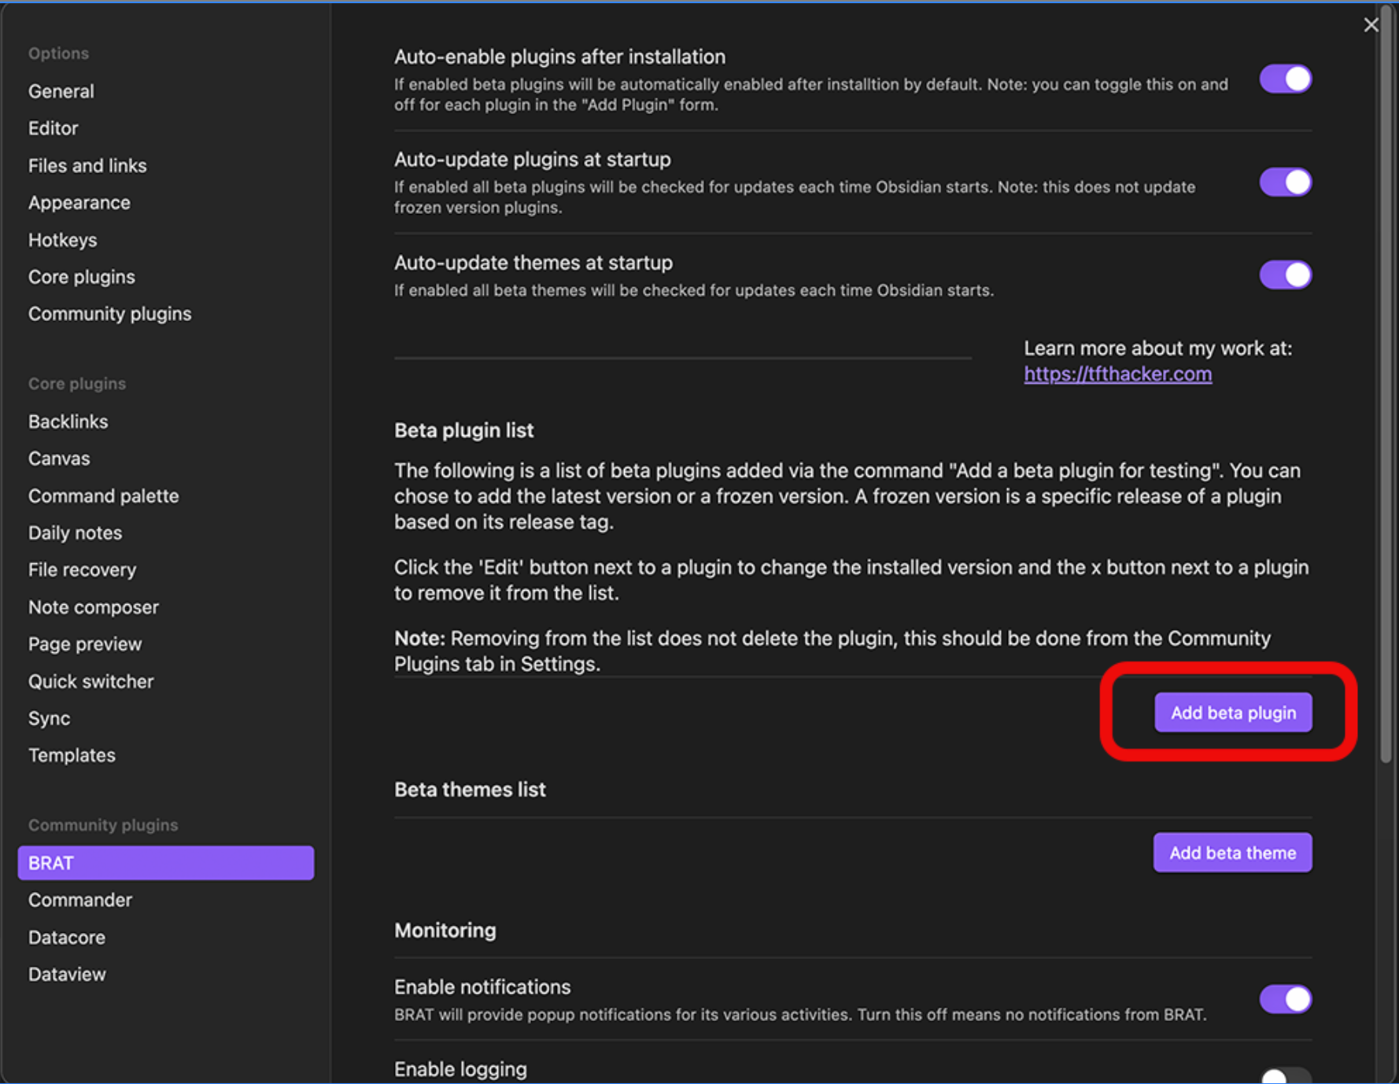Select Community plugins in Options

(110, 314)
